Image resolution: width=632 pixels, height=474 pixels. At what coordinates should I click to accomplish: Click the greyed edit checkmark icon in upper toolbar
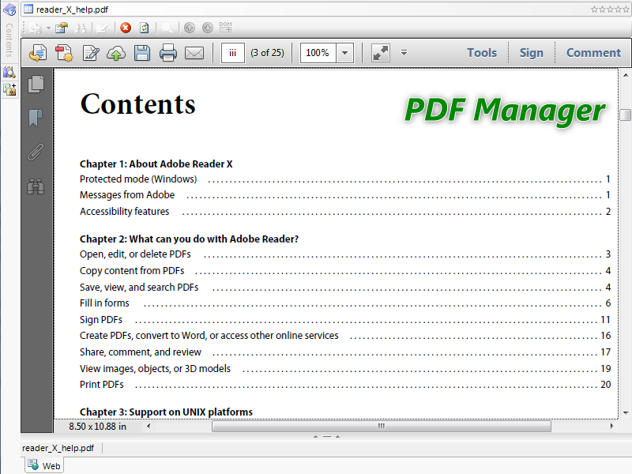coord(103,28)
